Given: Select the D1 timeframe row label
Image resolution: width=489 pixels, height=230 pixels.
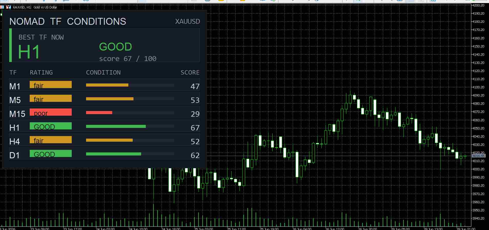Looking at the screenshot, I should point(15,155).
